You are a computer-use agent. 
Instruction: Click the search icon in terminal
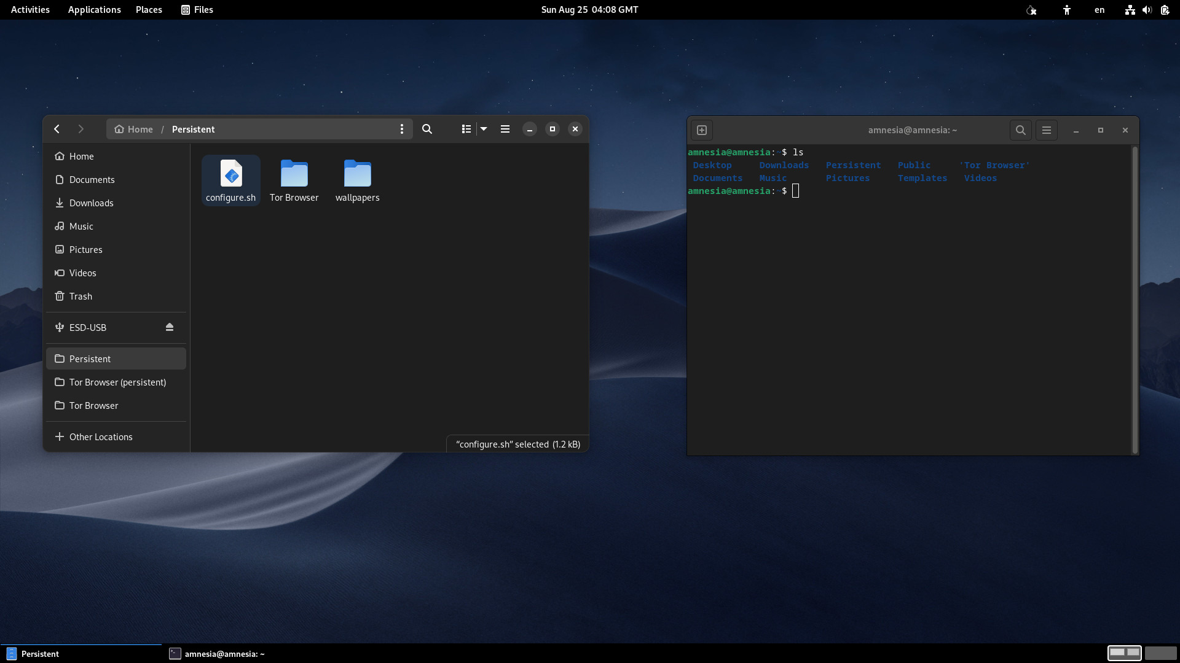[x=1020, y=130]
